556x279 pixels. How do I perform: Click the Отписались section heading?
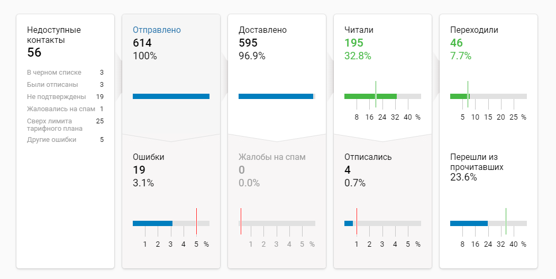[x=368, y=157]
